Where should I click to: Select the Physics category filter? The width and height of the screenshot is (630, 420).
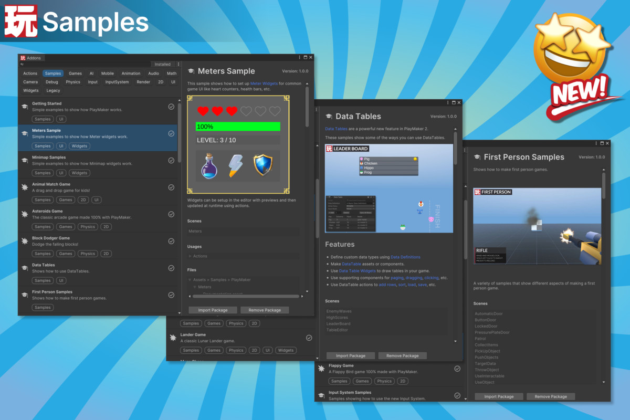click(73, 82)
